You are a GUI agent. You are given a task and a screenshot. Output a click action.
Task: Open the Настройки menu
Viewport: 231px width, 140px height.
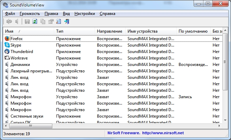click(x=85, y=14)
